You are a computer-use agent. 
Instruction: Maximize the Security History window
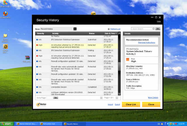156,17
